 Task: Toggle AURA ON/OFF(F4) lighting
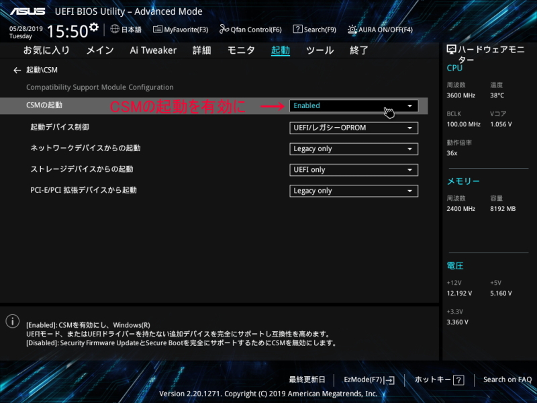(x=380, y=30)
